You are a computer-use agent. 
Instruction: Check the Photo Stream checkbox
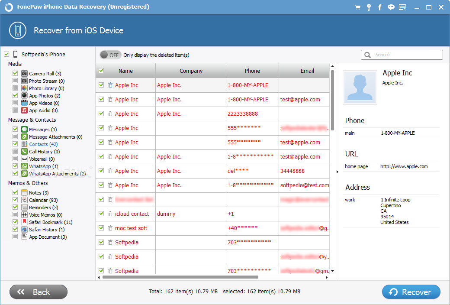15,81
